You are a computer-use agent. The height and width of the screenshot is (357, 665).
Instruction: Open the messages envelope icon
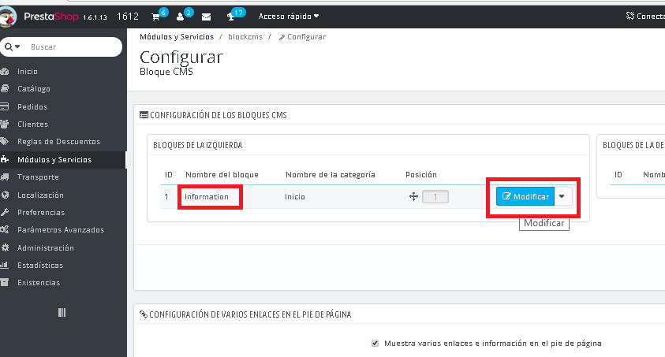pyautogui.click(x=206, y=16)
